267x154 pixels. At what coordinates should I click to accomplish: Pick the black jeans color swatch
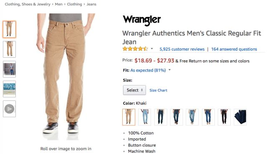pos(224,117)
